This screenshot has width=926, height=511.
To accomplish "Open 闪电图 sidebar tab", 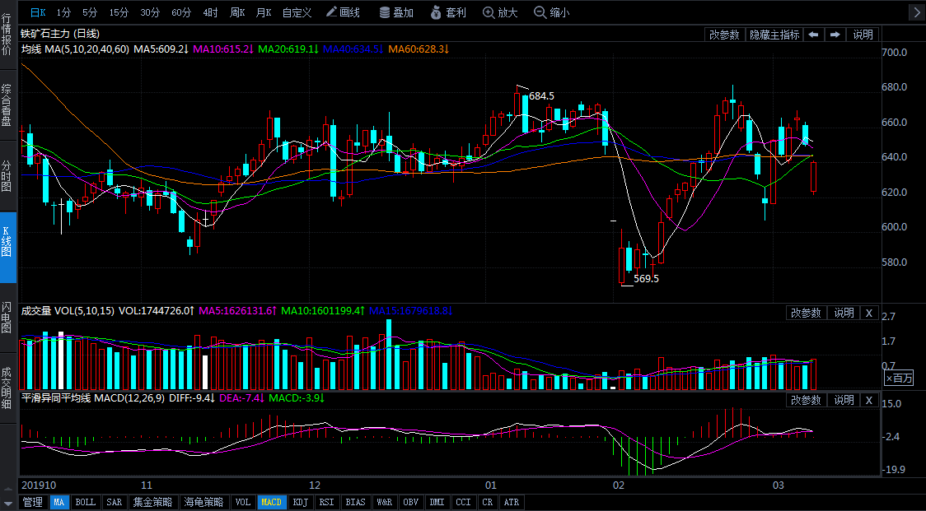I will [x=7, y=318].
